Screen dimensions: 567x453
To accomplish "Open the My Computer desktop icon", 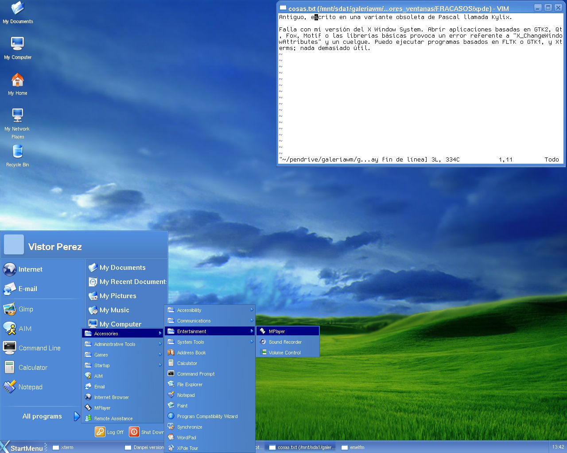I will pyautogui.click(x=18, y=48).
